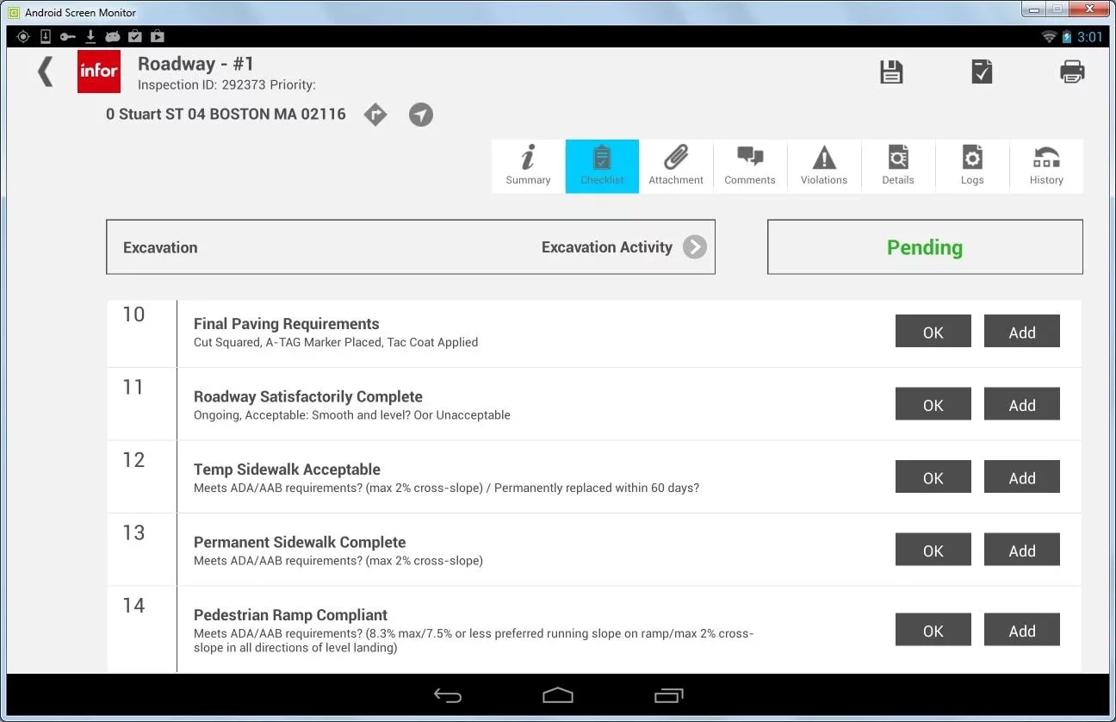Tap the Android back navigation button

(448, 695)
